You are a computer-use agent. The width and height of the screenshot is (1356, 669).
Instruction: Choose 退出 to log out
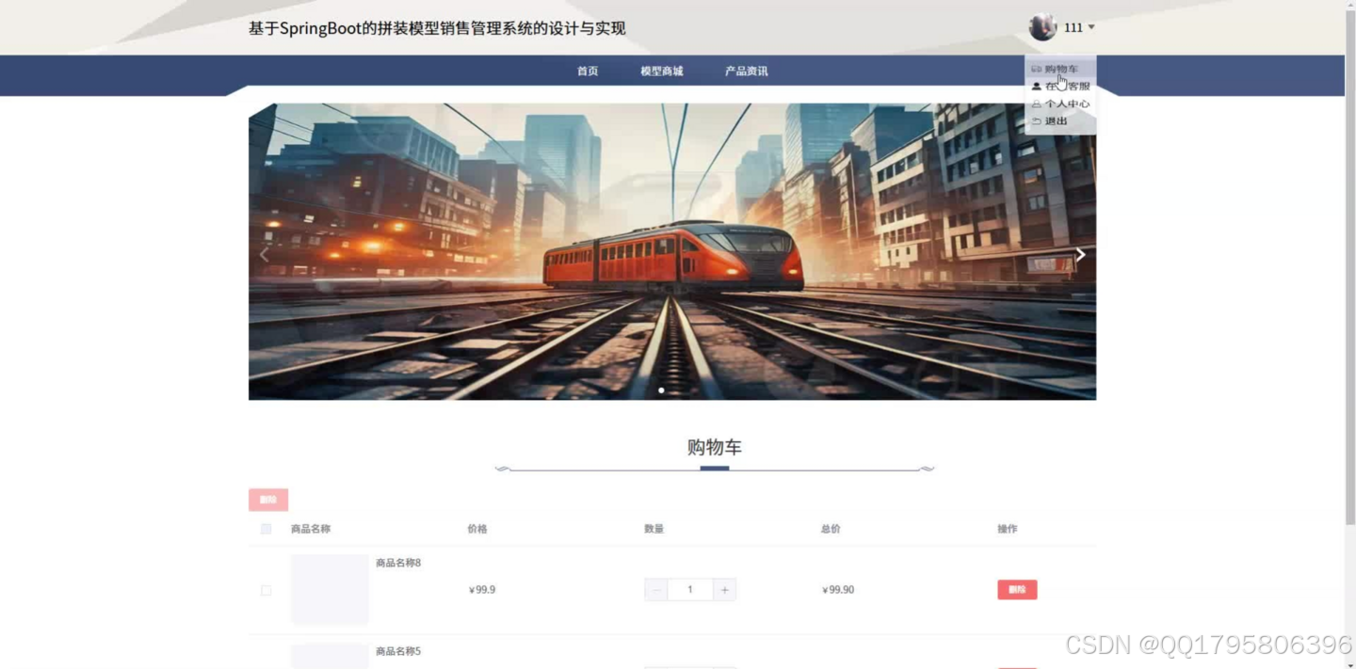coord(1060,120)
